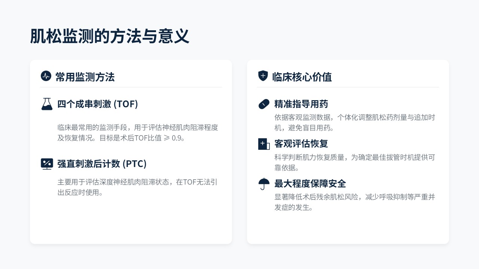Viewport: 479px width, 269px height.
Task: Click the 强直刺激后计数 (PTC) heading
Action: click(102, 164)
